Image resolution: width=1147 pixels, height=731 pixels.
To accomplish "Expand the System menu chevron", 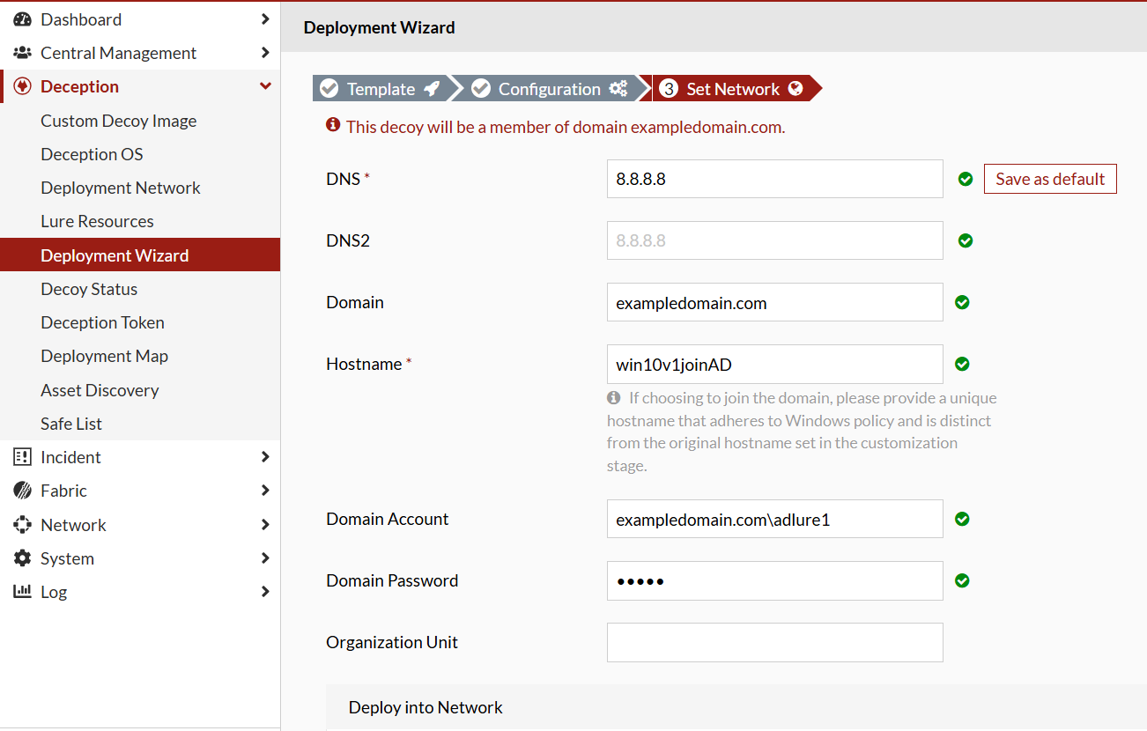I will [265, 558].
